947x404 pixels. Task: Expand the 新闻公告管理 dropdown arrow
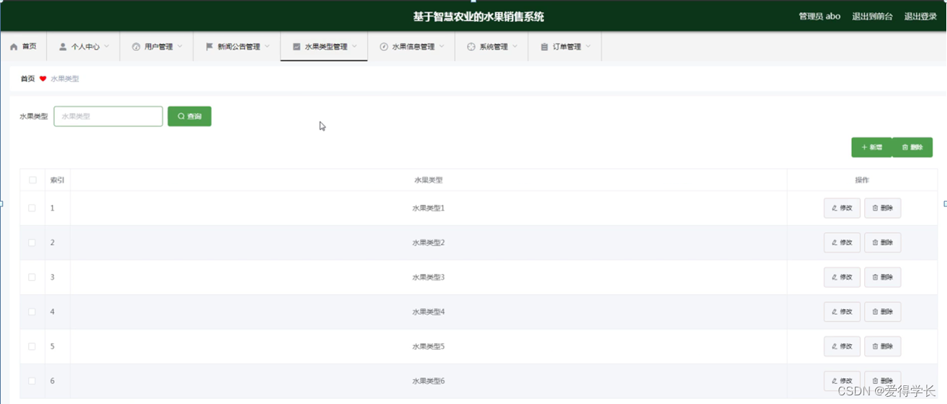[x=267, y=47]
